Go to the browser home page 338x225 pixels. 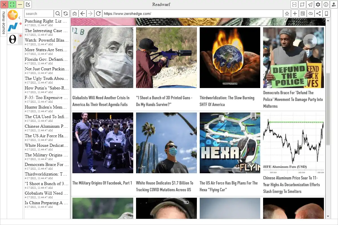(75, 13)
